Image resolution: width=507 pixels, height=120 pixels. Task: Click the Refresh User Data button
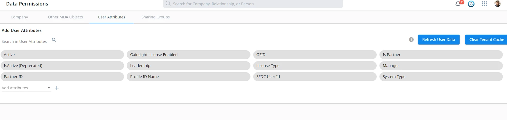439,40
